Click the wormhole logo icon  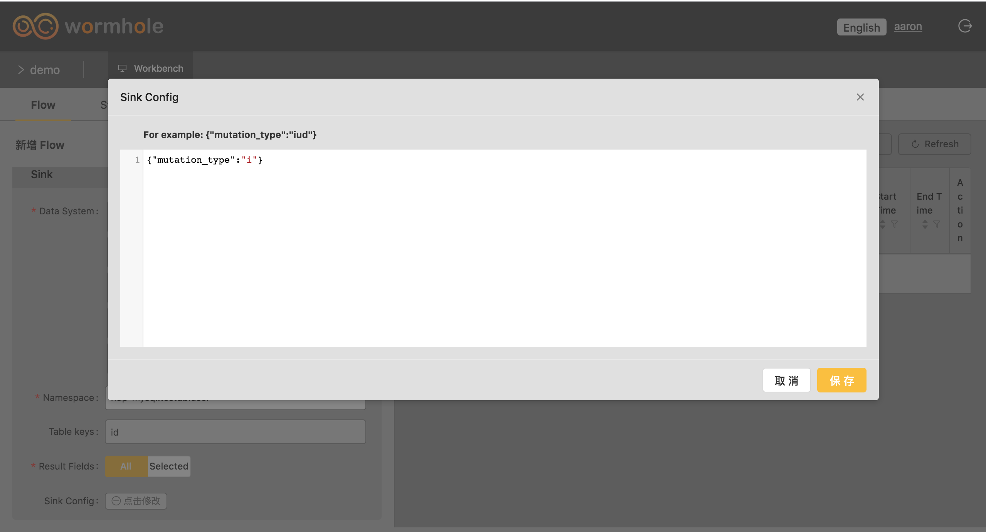pos(35,26)
